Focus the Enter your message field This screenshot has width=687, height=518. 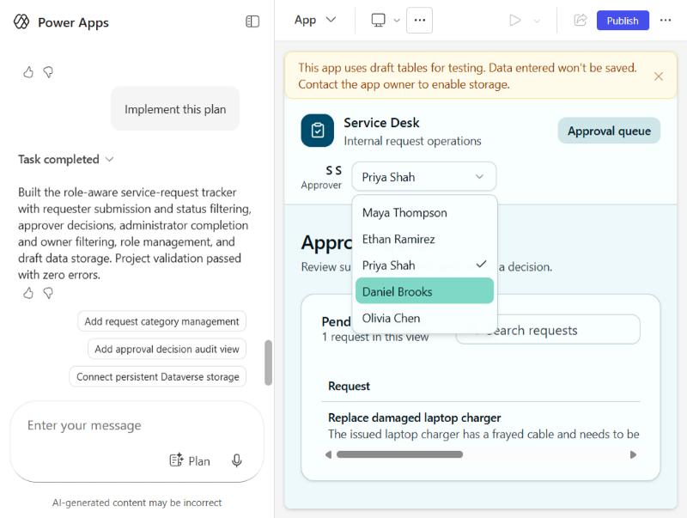137,425
